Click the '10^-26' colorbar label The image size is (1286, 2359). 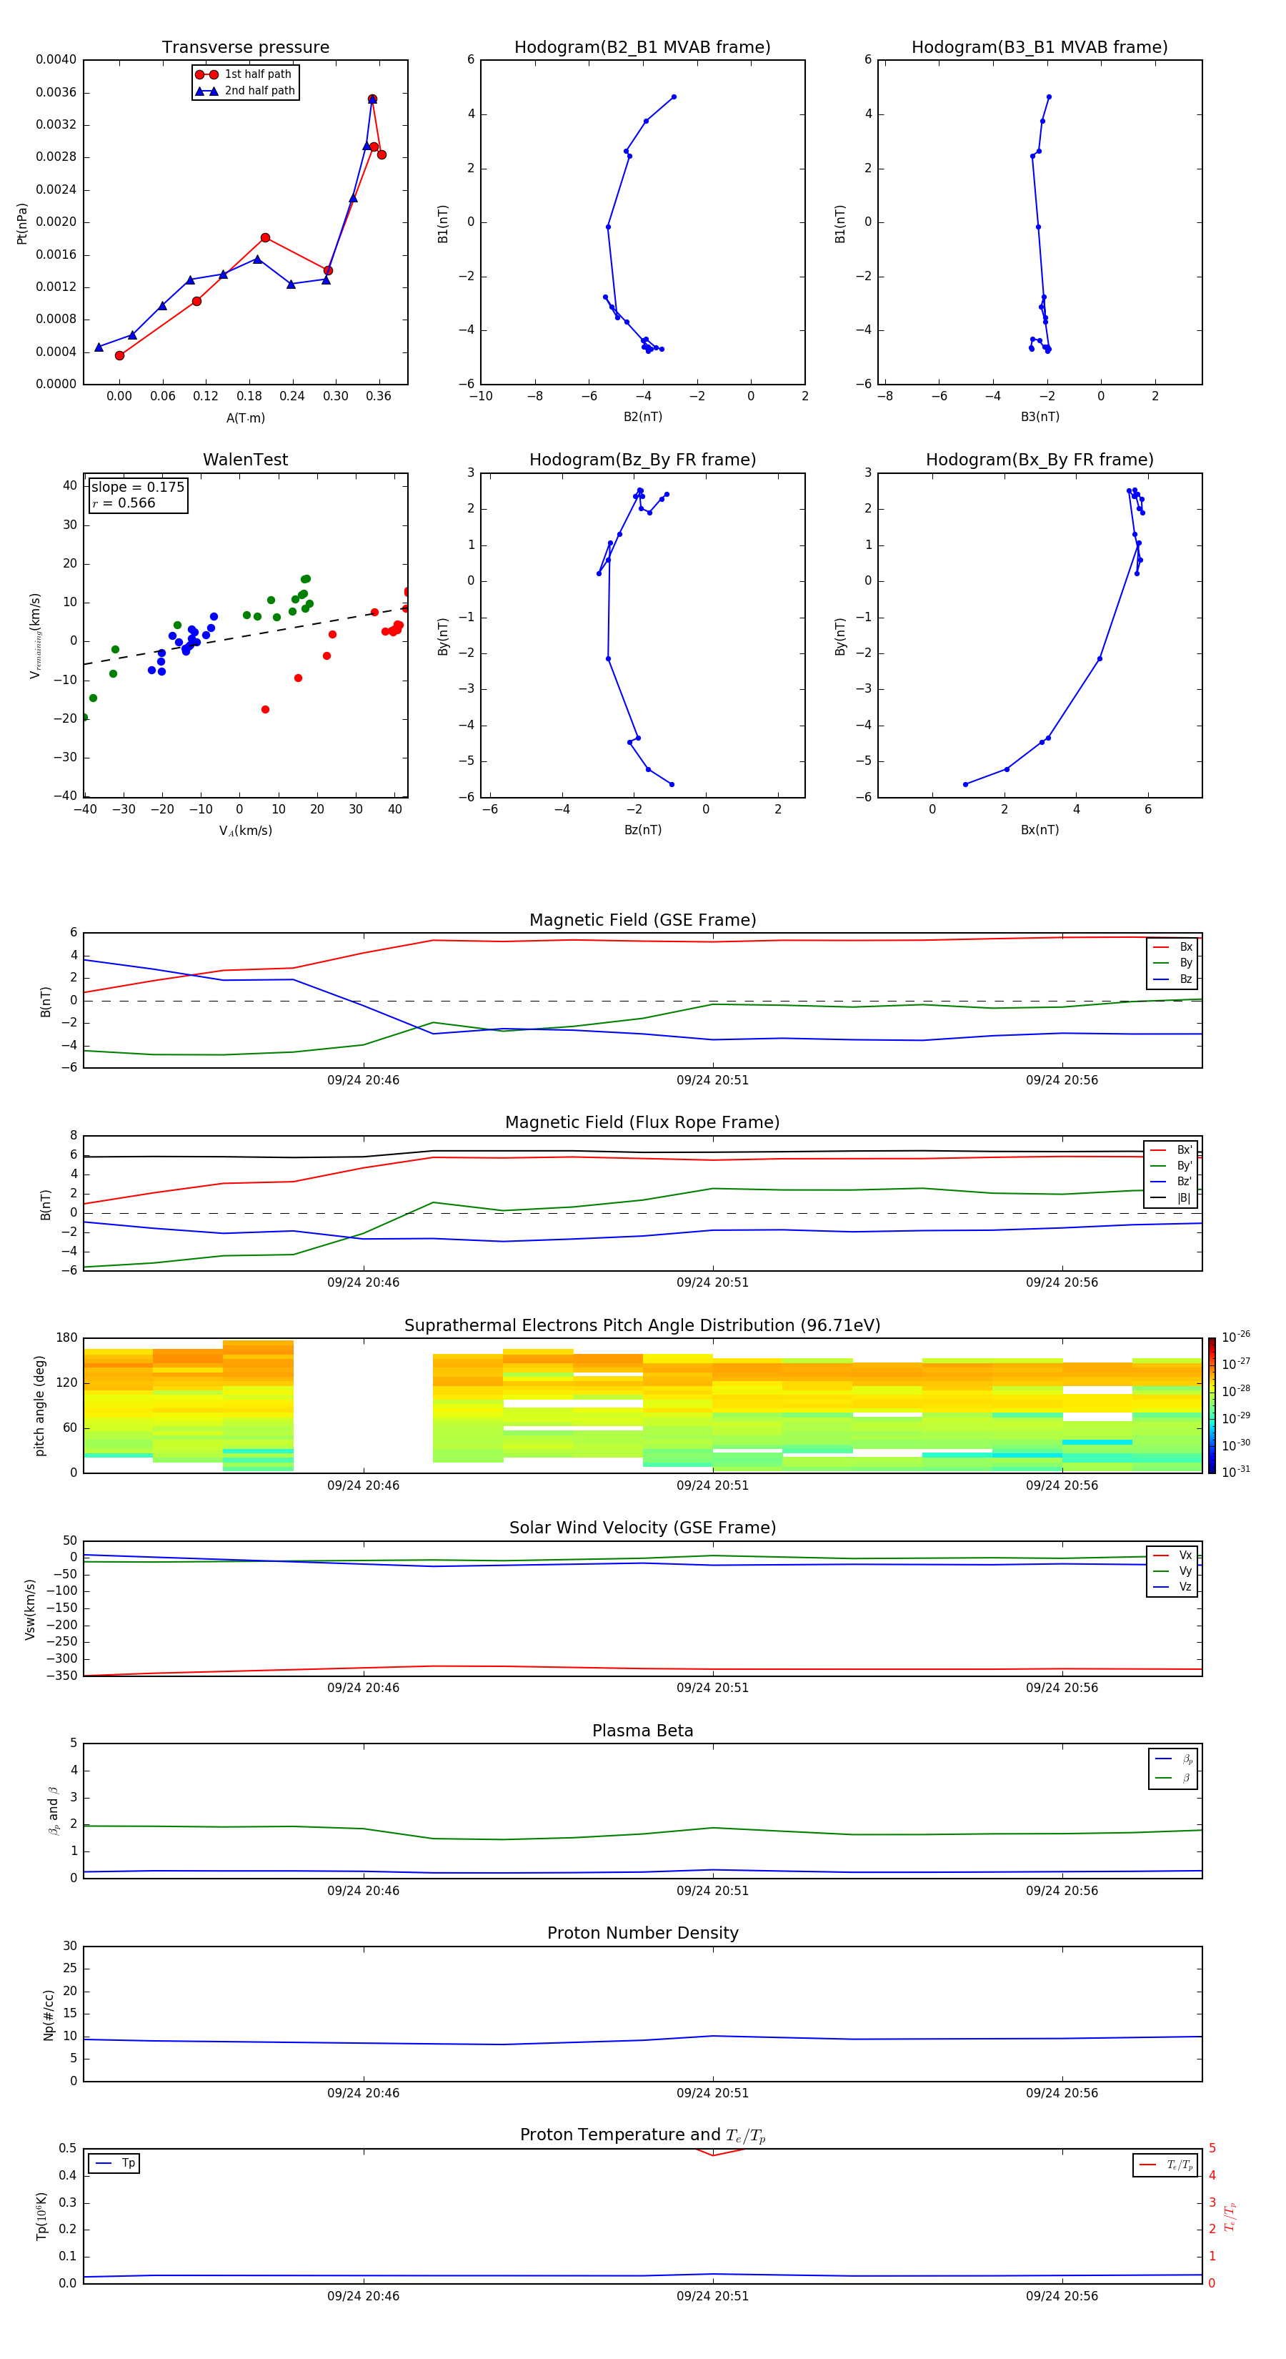pyautogui.click(x=1236, y=1337)
